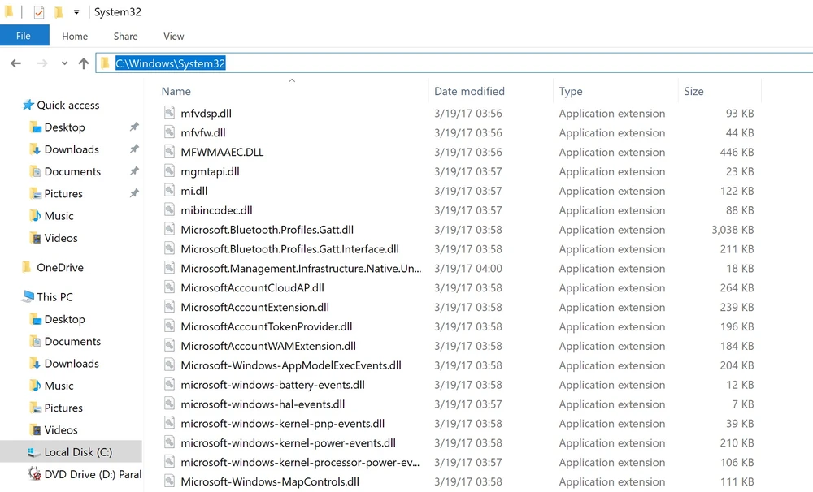This screenshot has width=813, height=492.
Task: Sort files by Date modified column
Action: [469, 92]
